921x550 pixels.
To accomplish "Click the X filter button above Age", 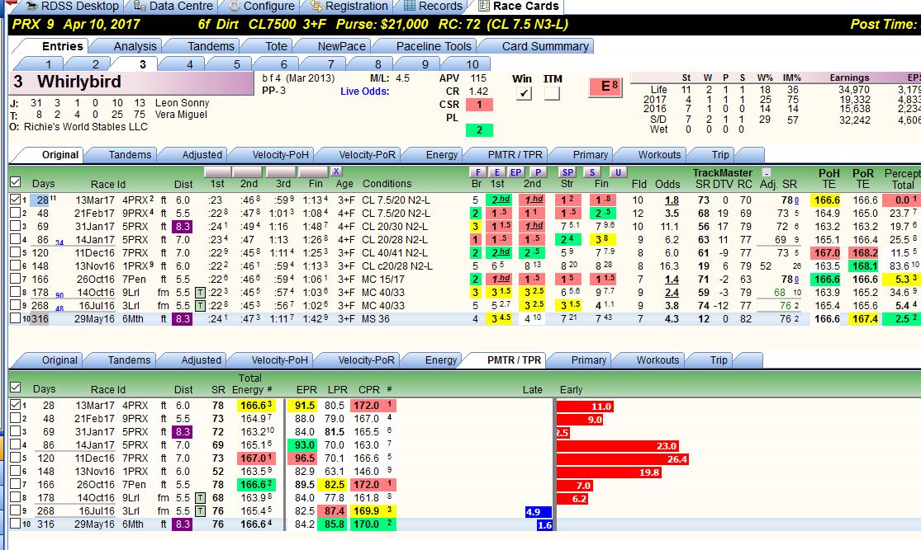I will [x=336, y=172].
